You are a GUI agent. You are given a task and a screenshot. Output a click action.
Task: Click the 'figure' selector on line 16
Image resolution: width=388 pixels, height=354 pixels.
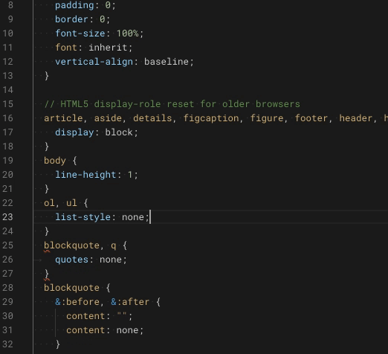(x=267, y=118)
